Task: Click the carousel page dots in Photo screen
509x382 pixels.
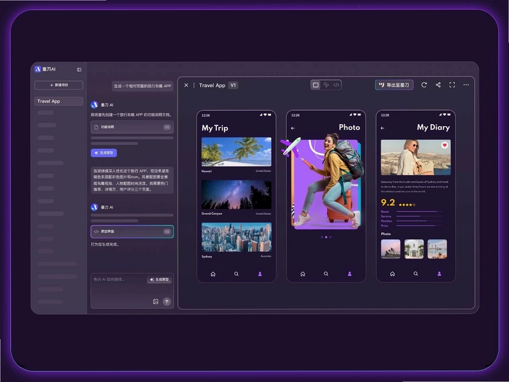Action: pos(326,237)
